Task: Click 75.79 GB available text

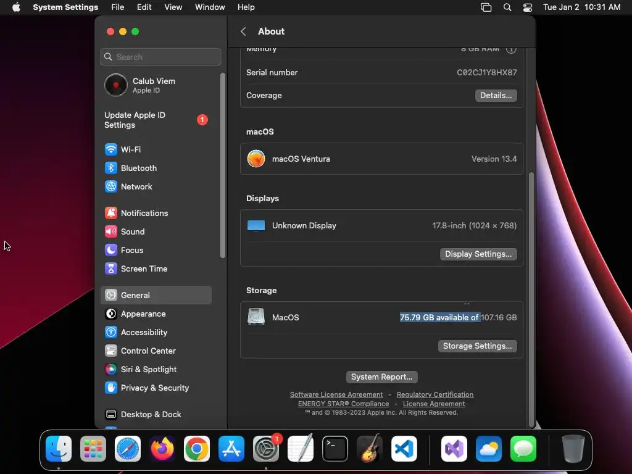Action: (439, 318)
